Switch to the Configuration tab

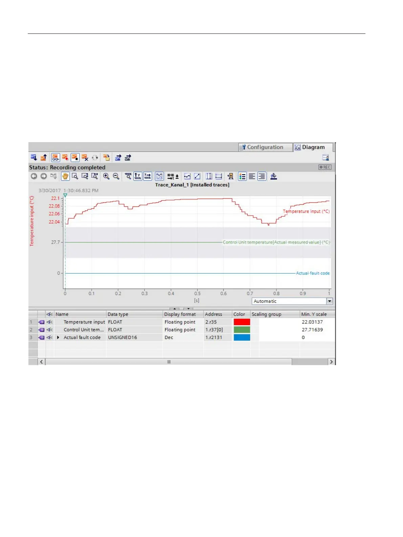[265, 147]
